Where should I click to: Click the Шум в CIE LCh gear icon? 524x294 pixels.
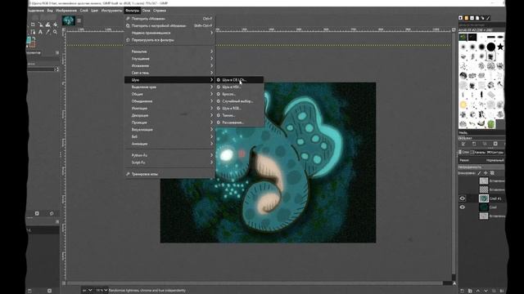tap(219, 80)
